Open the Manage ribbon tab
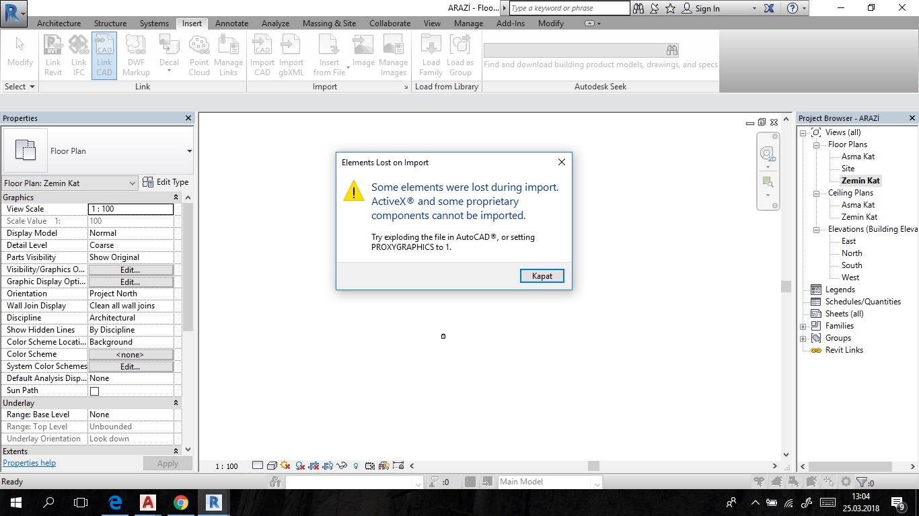The width and height of the screenshot is (919, 516). [x=468, y=23]
